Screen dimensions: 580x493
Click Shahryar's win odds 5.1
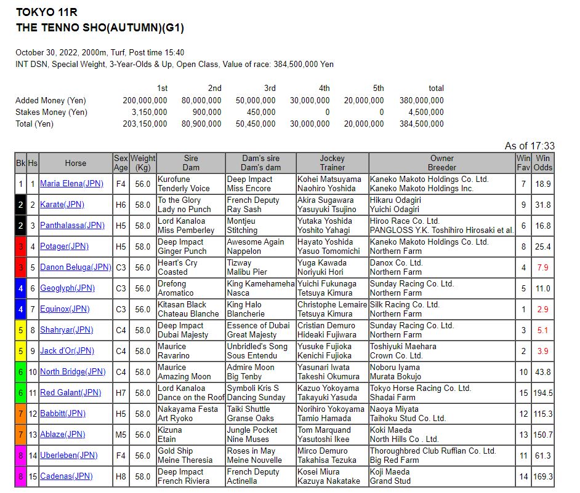point(542,330)
